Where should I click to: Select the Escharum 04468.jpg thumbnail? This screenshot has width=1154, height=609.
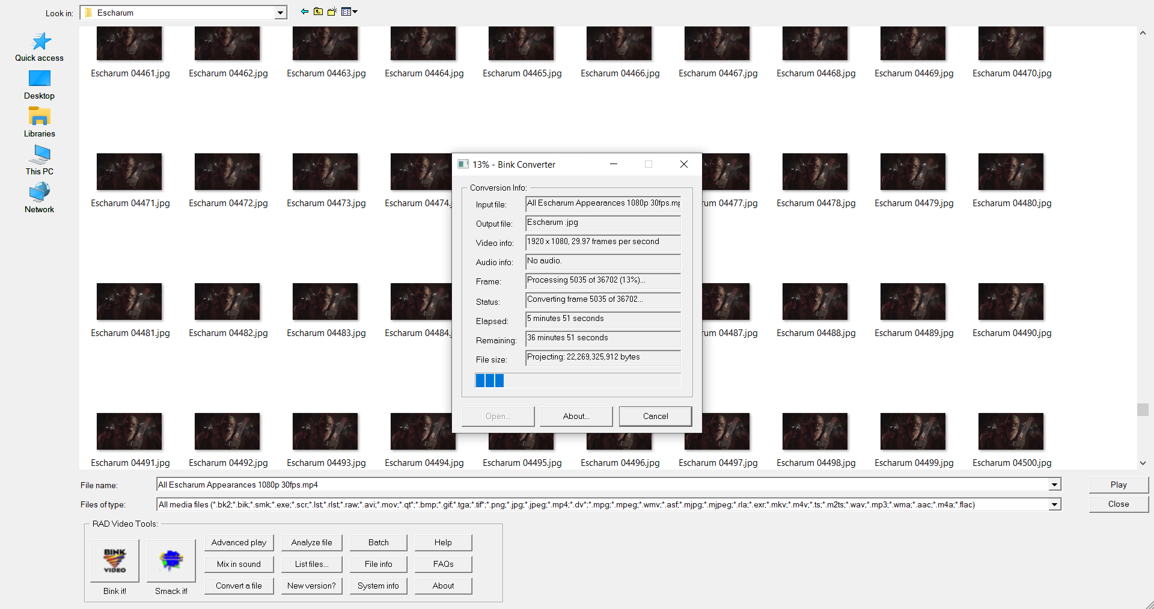[x=815, y=43]
